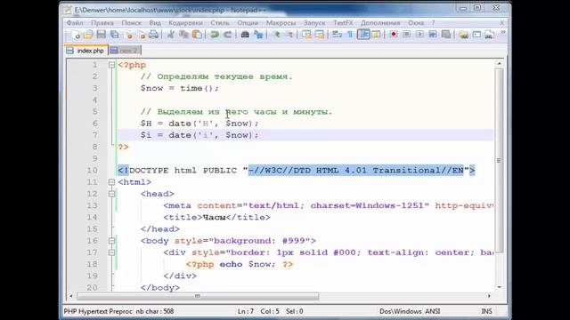Save the recorded macro icon

point(445,35)
